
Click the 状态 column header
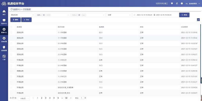tap(142, 27)
